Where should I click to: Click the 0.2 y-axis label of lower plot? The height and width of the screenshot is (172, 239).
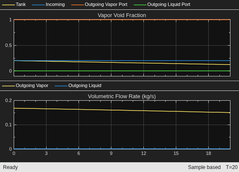click(9, 100)
